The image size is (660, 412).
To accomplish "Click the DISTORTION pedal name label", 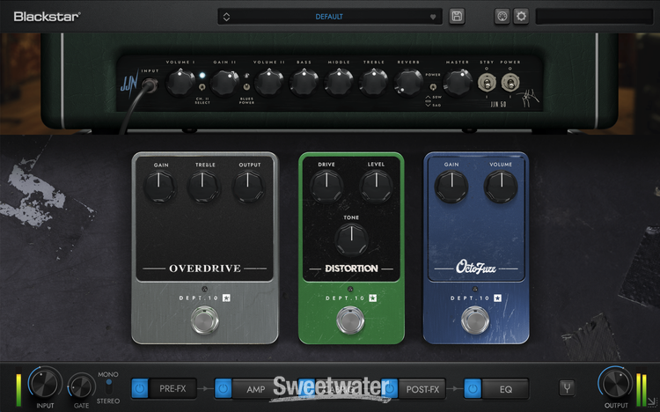I will pos(351,269).
